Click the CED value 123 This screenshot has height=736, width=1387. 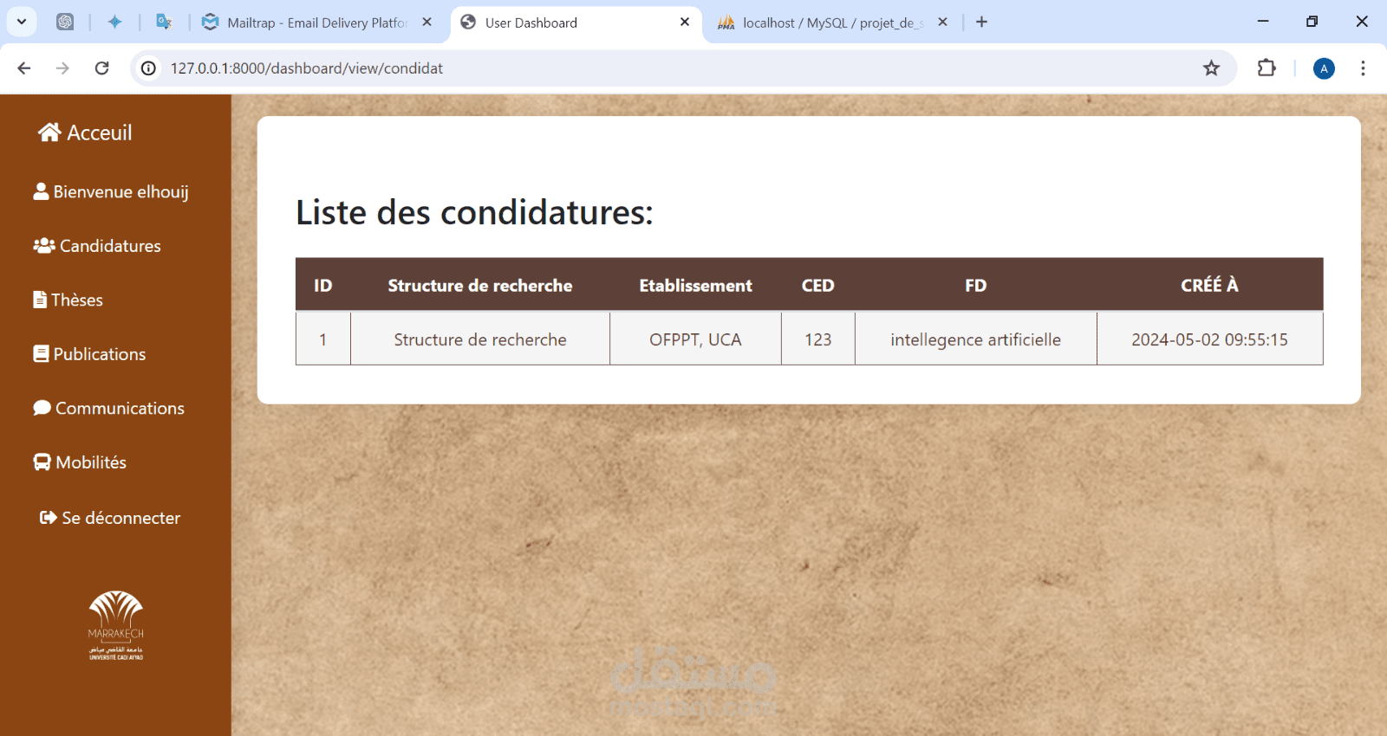point(818,339)
